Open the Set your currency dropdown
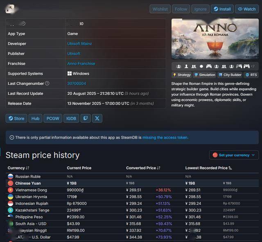The height and width of the screenshot is (242, 262). point(234,155)
